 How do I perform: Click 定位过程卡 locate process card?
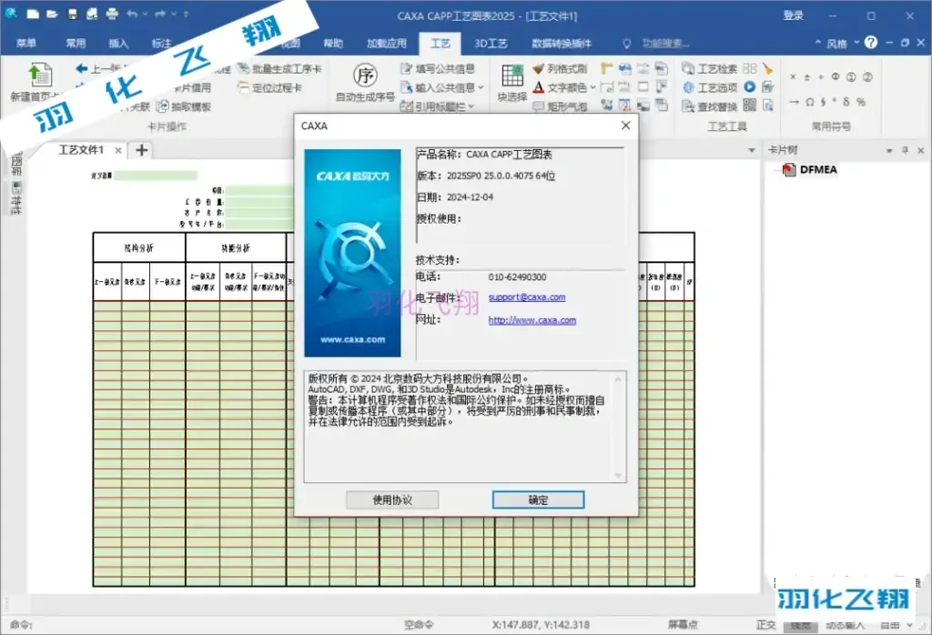click(x=269, y=88)
